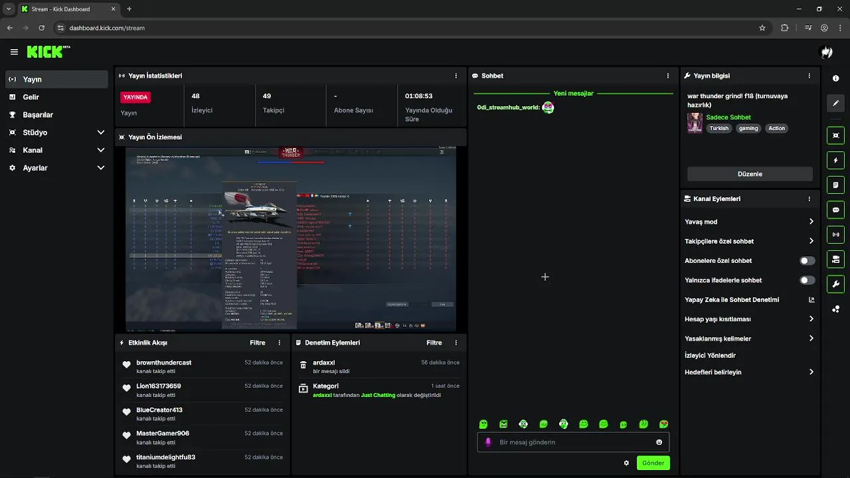Click the stream preview video

pos(291,238)
